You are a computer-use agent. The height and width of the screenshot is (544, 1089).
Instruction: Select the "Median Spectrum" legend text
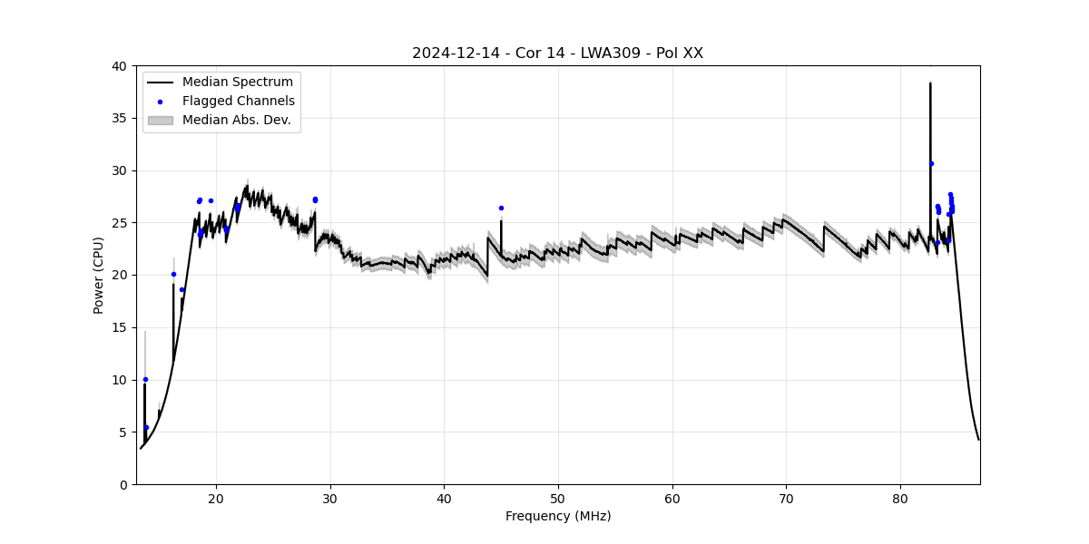pyautogui.click(x=238, y=83)
